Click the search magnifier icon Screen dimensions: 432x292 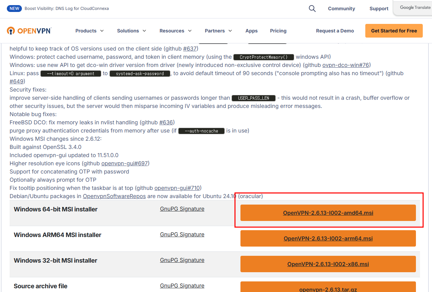[312, 9]
